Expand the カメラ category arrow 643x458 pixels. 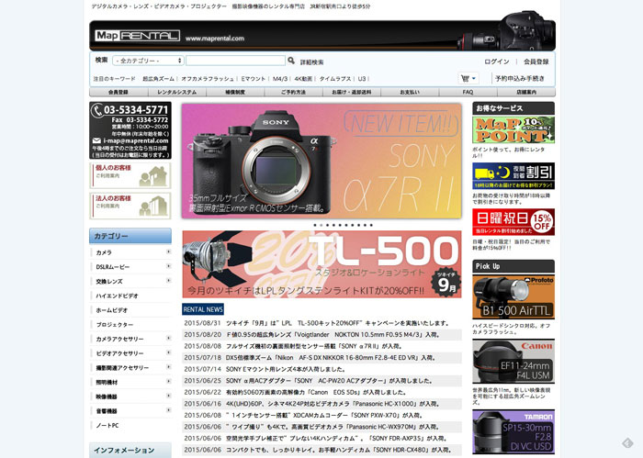(168, 251)
